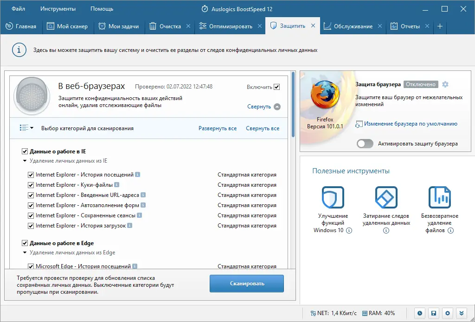Click the Сканировать button

[x=247, y=284]
